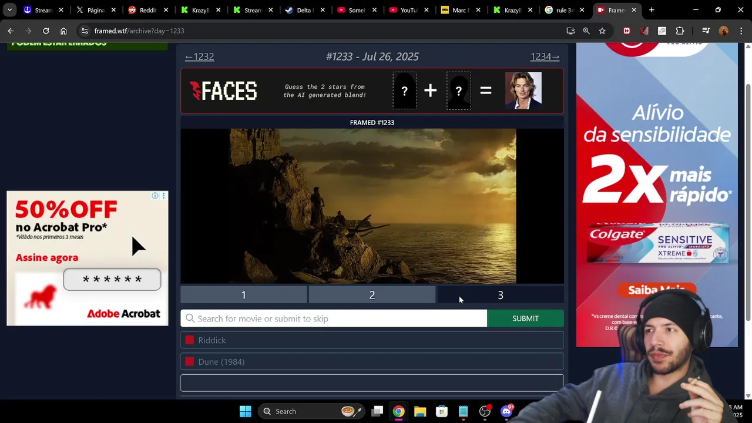Click Saiba Mais on the Colgate ad
752x423 pixels.
[656, 290]
